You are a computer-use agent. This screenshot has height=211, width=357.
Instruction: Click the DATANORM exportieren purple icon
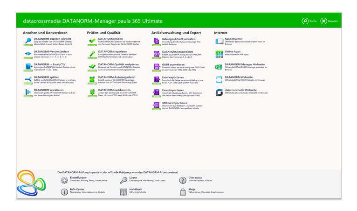[x=157, y=54]
